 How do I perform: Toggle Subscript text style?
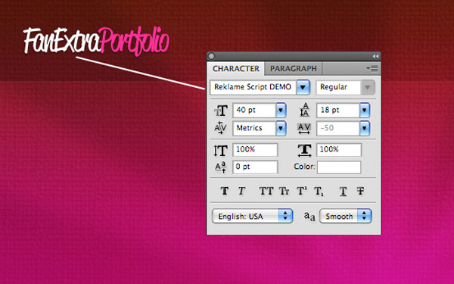coord(319,192)
